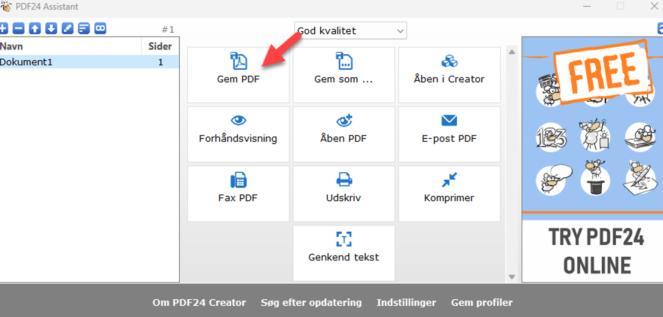663x317 pixels.
Task: Click the add file plus icon
Action: [3, 28]
